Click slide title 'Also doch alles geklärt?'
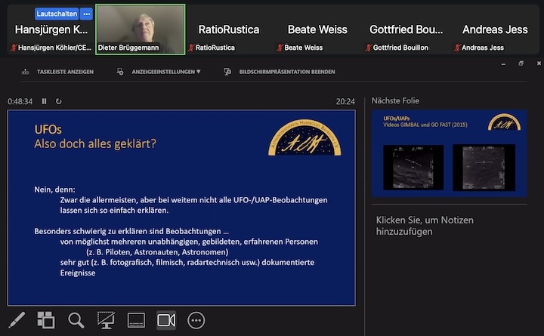This screenshot has height=336, width=544. pyautogui.click(x=95, y=143)
